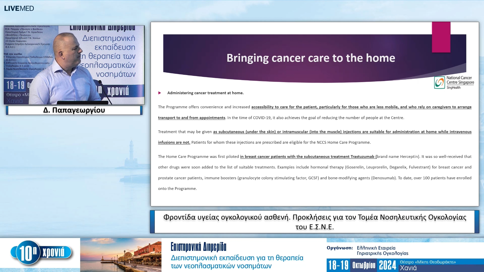Click underlined text 'accessibility to care for the patient'
Image resolution: width=484 pixels, height=272 pixels.
tap(284, 107)
